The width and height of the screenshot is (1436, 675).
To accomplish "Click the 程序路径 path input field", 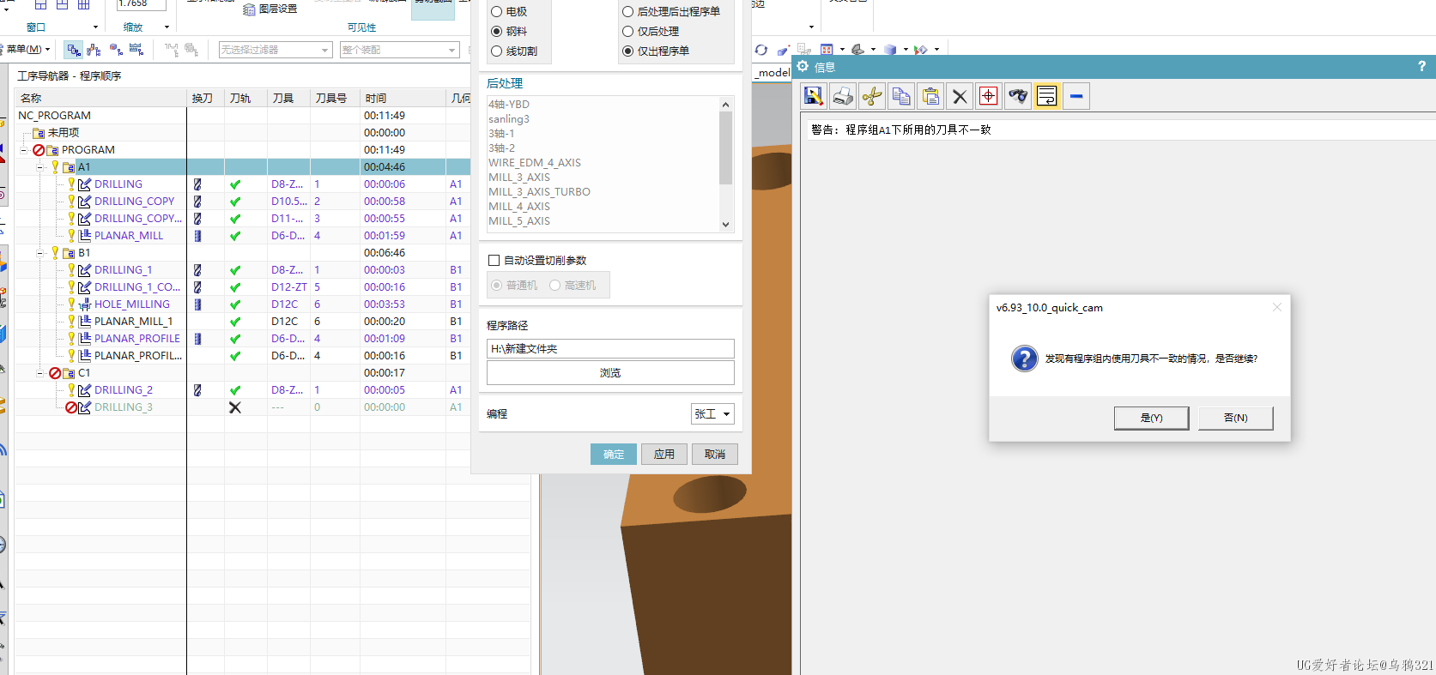I will point(610,349).
